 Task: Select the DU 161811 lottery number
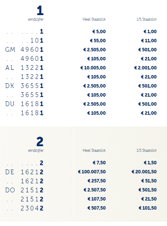tap(24, 104)
